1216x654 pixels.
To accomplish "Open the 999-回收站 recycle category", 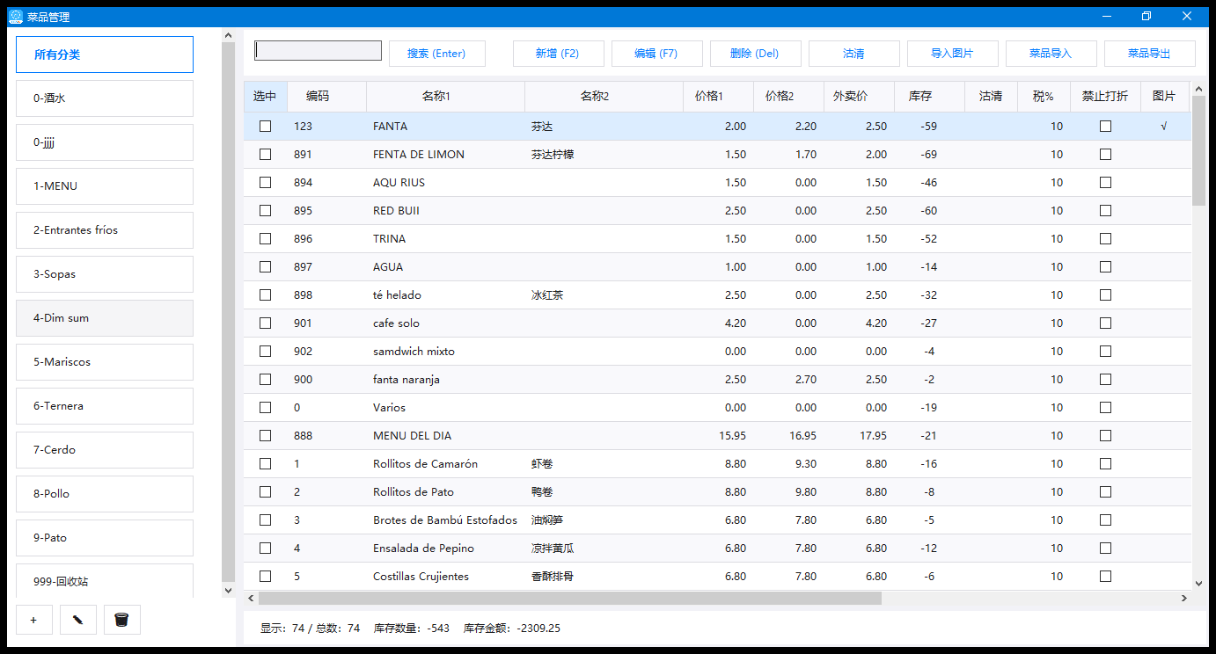I will (105, 580).
